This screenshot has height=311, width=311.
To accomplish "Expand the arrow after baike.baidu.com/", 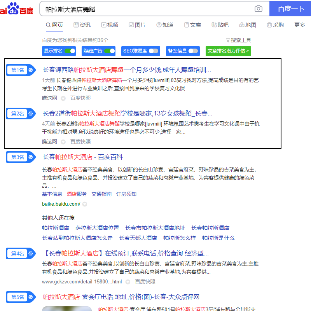I will (85, 204).
